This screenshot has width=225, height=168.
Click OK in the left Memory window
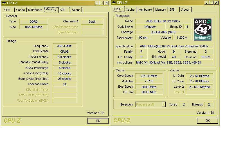click(x=98, y=121)
